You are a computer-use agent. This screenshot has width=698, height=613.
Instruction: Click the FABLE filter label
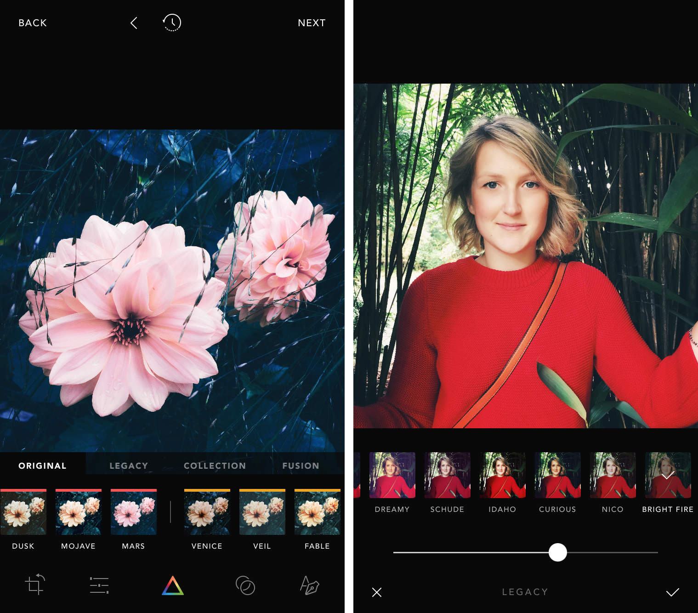(x=318, y=546)
